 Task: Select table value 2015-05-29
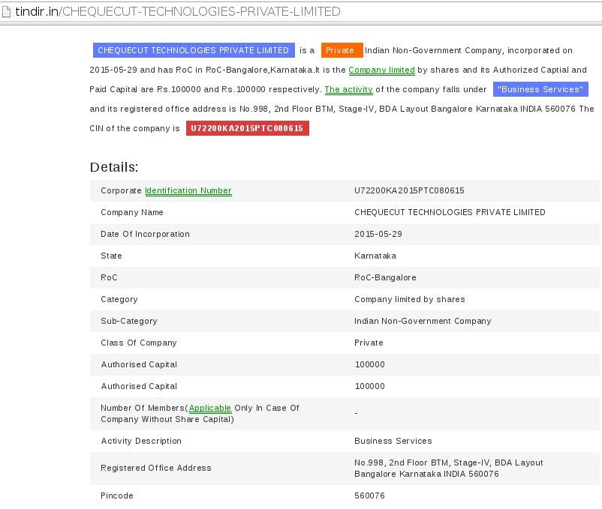[378, 234]
